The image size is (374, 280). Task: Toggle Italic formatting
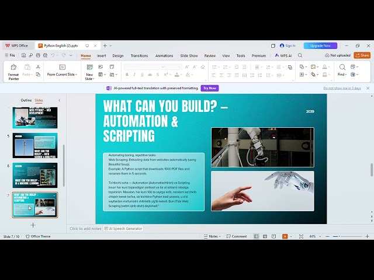pyautogui.click(x=134, y=75)
